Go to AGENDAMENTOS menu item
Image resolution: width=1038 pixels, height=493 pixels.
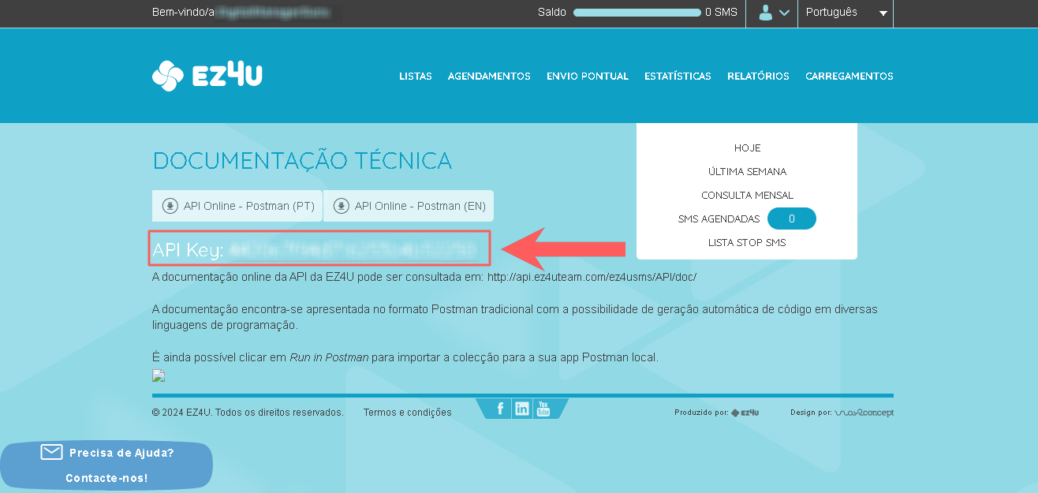tap(489, 77)
